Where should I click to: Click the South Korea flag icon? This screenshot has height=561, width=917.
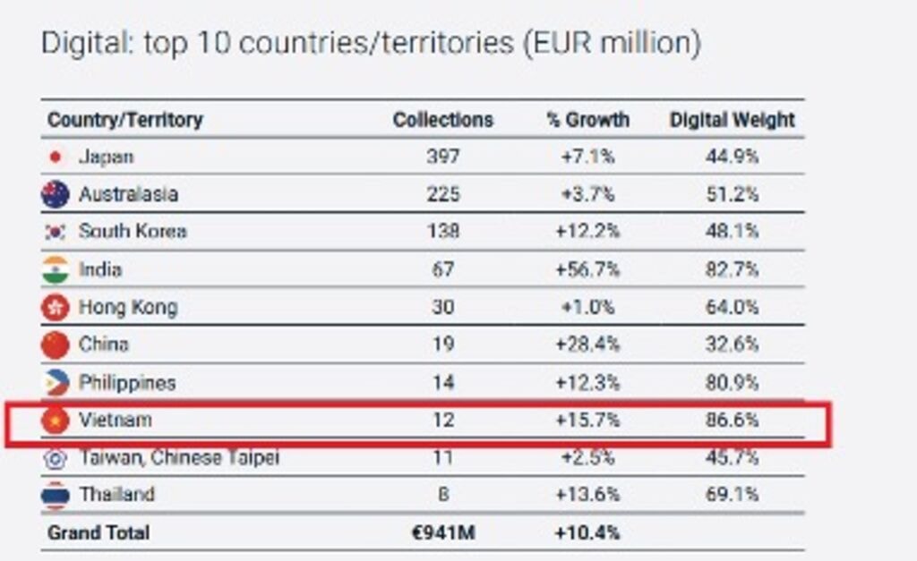56,232
